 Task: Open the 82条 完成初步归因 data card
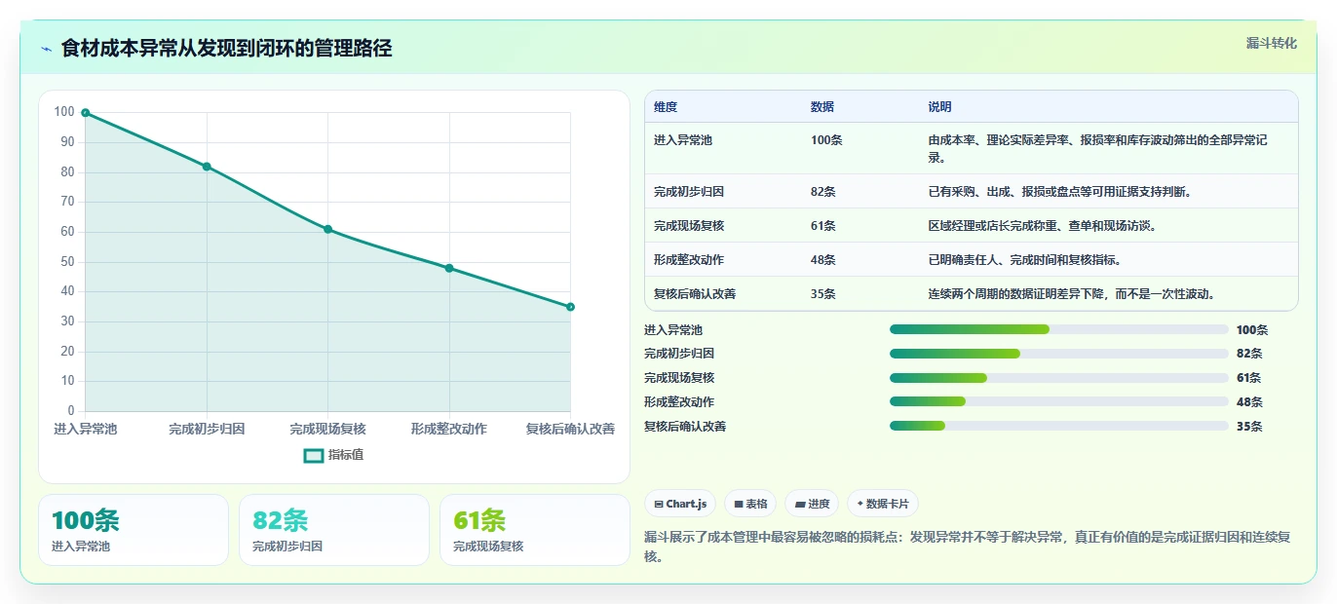(x=334, y=530)
